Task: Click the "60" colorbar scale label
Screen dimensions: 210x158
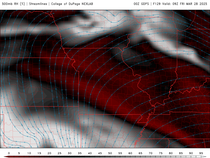Action: click(x=130, y=153)
